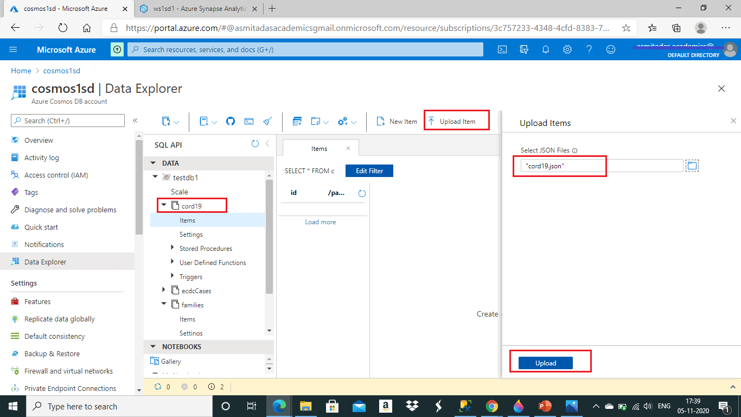Click the GitHub icon in Data Explorer toolbar
Image resolution: width=741 pixels, height=417 pixels.
(231, 122)
